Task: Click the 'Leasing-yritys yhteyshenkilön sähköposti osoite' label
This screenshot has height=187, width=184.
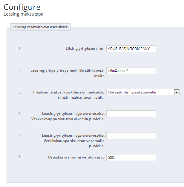Action: pos(67,73)
